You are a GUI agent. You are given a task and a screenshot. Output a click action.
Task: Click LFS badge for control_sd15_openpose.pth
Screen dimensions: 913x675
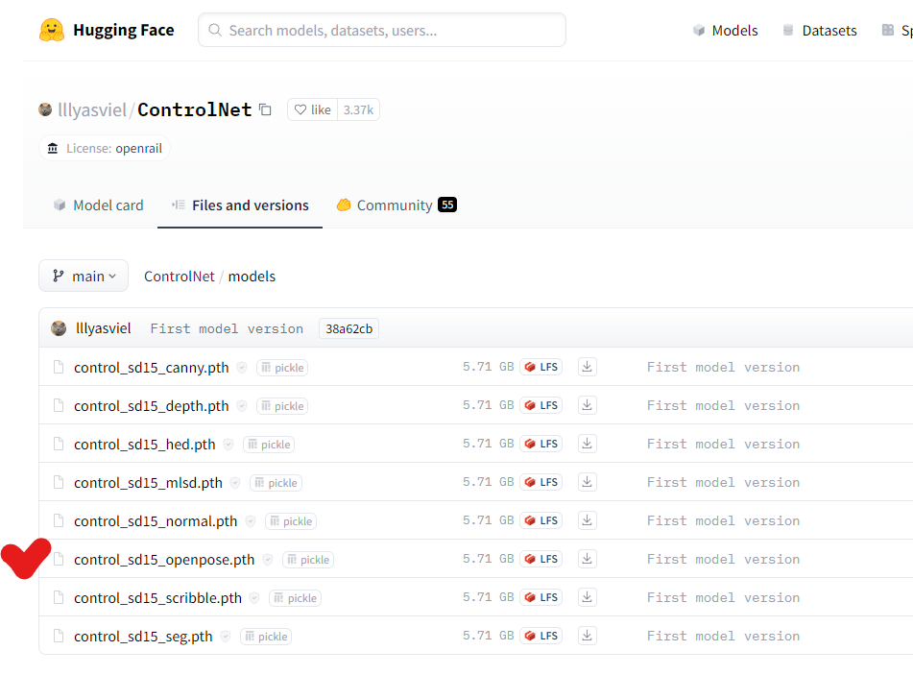541,559
